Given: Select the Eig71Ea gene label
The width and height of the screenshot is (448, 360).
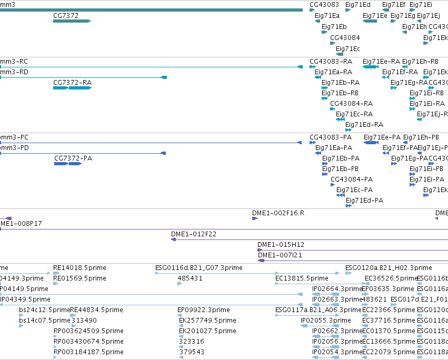Looking at the screenshot, I should point(327,16).
